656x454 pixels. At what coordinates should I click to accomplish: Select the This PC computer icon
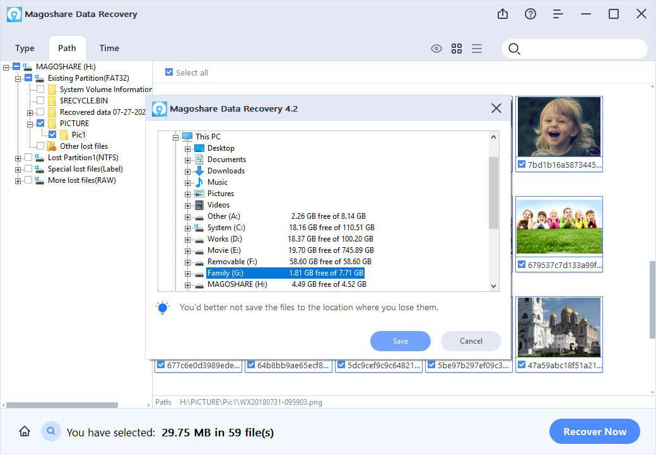coord(187,136)
